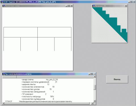Click the SCAD app icon in main title bar
This screenshot has width=136, height=106.
2,2
